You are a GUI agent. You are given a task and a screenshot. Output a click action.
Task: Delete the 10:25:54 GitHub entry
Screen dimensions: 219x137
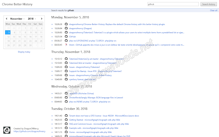coord(52,37)
